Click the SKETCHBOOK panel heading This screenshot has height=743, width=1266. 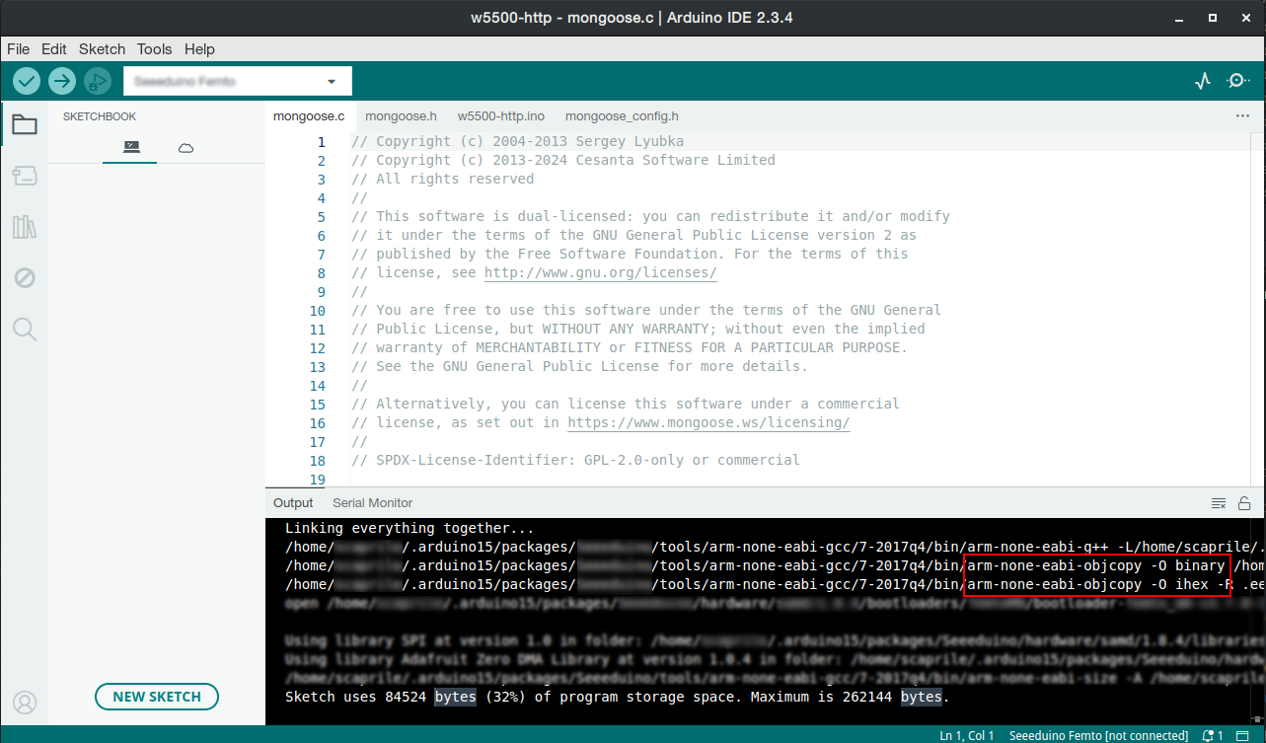pyautogui.click(x=100, y=116)
